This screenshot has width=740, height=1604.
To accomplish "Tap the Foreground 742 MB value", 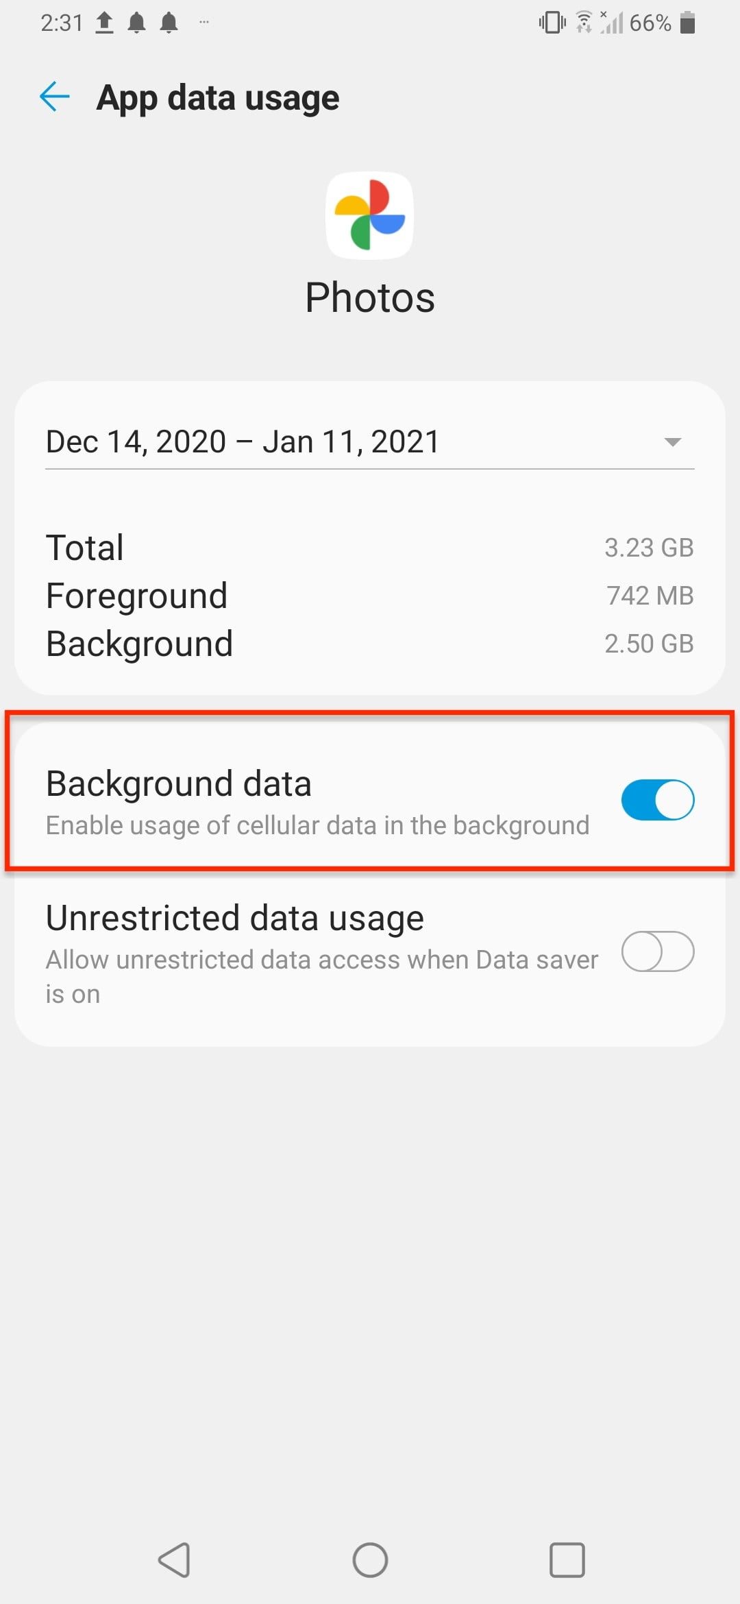I will click(650, 596).
